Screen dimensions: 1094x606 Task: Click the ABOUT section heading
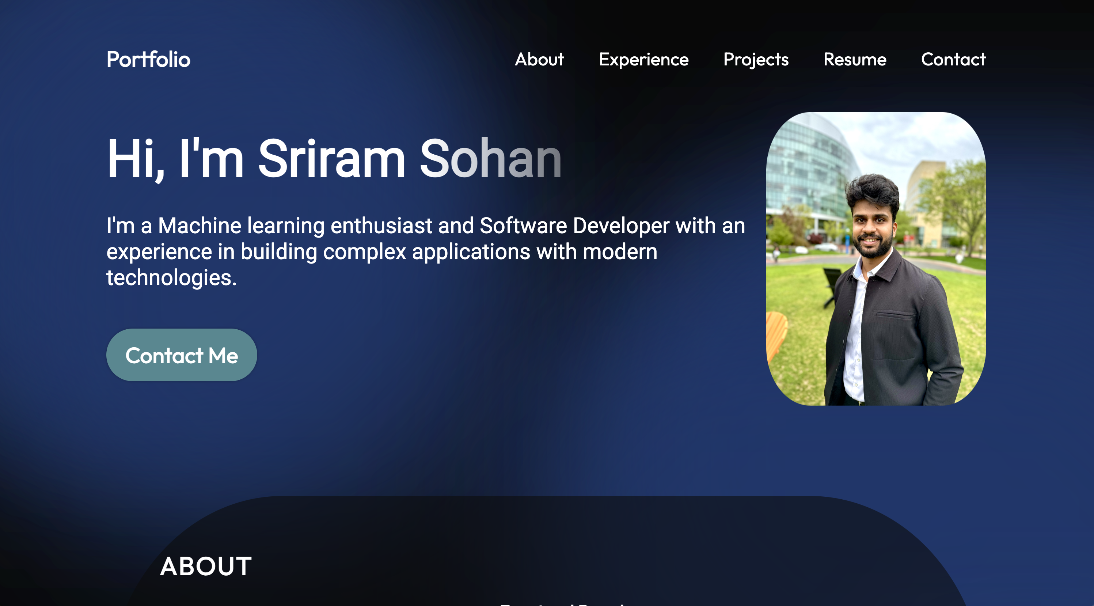(x=206, y=566)
